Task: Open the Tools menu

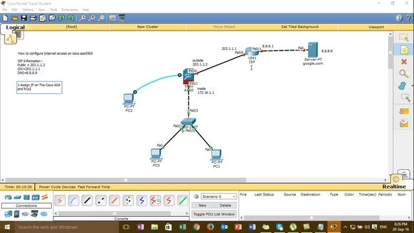Action: 53,10
